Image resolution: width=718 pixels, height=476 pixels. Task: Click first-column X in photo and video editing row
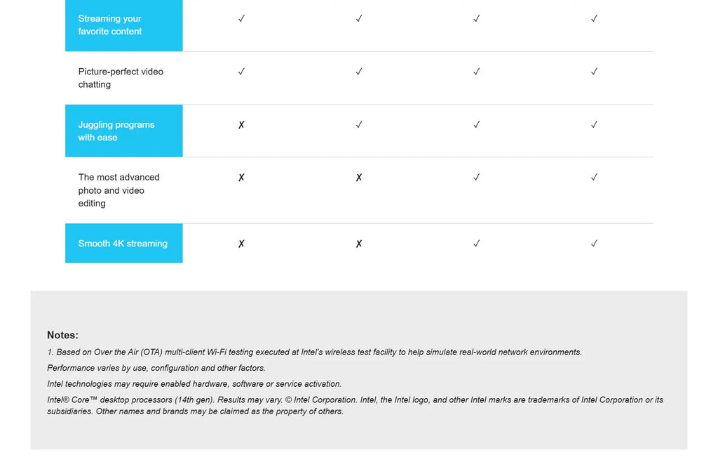(241, 178)
